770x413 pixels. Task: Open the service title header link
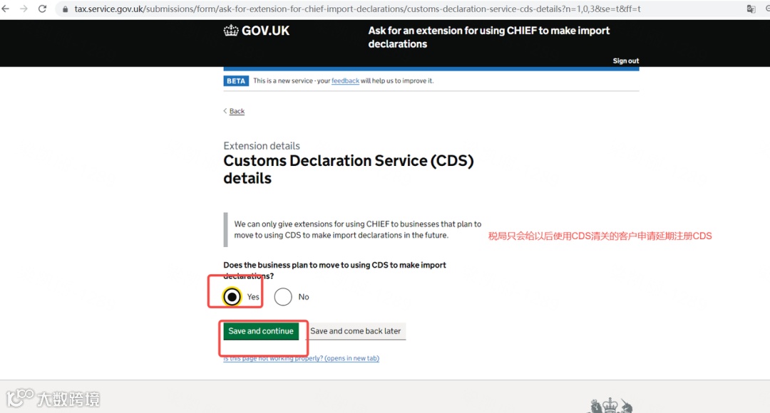(488, 37)
